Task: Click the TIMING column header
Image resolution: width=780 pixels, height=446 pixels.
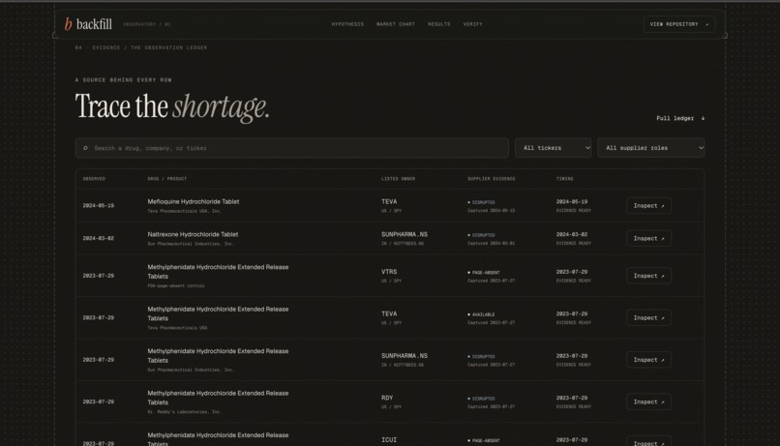Action: coord(564,179)
